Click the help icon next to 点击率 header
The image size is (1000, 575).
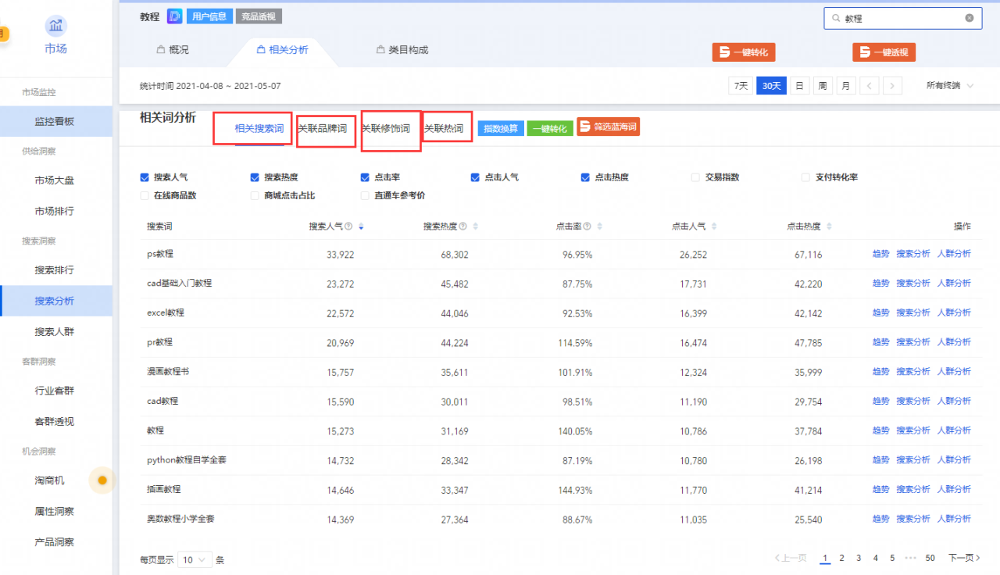[587, 227]
